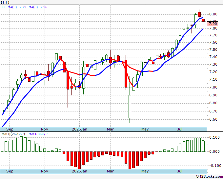The height and width of the screenshot is (179, 223).
Task: Click Nov on the MACD time axis
Action: click(x=45, y=171)
